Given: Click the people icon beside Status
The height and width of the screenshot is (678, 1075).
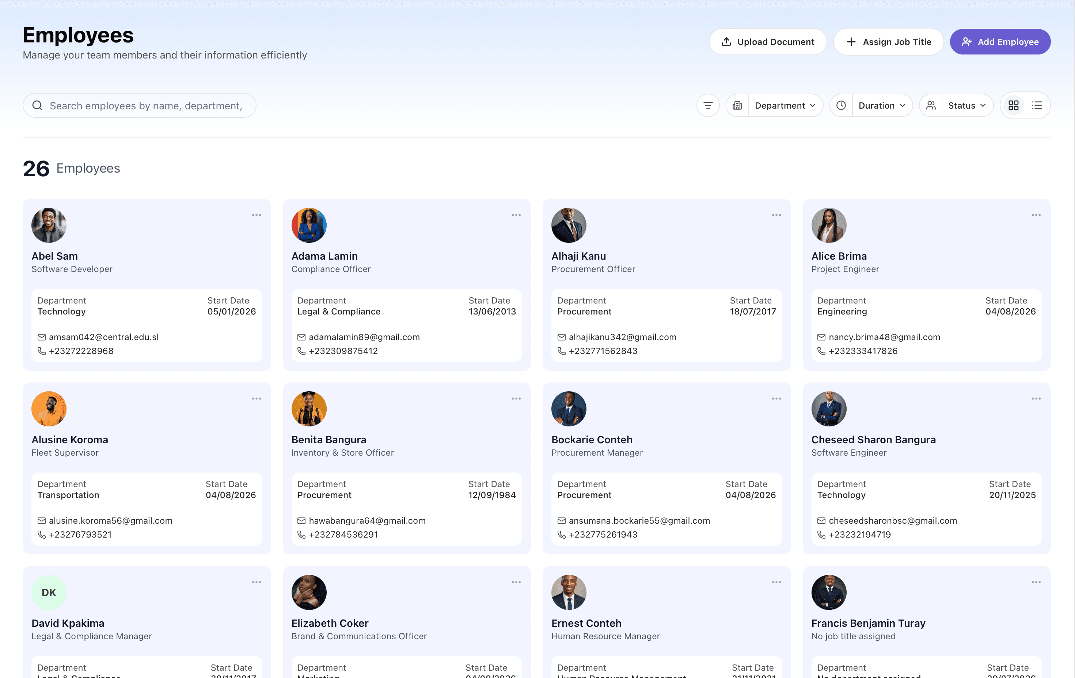Looking at the screenshot, I should click(x=931, y=105).
